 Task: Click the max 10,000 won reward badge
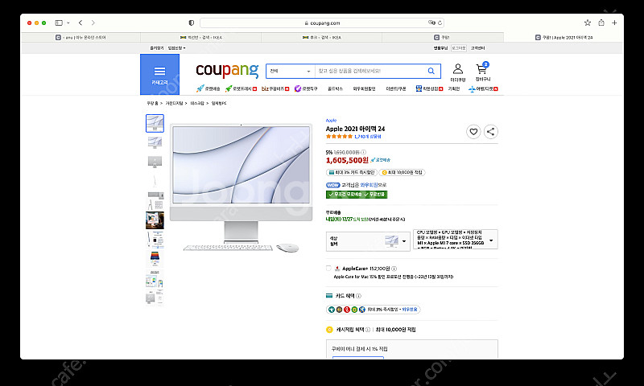click(402, 173)
